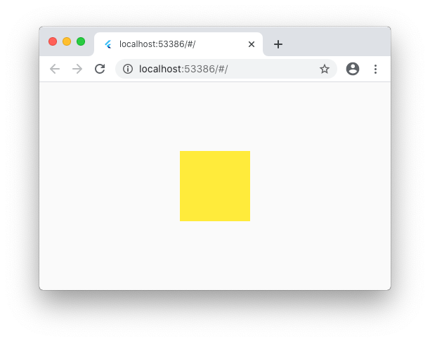
Task: Minimize the window with the yellow button
Action: (x=67, y=41)
